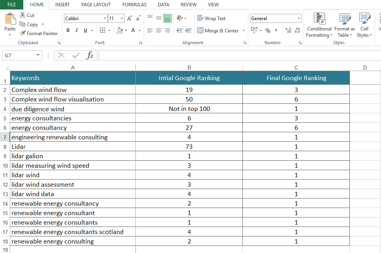Increase font size with larger A
Viewport: 381px width, 253px height.
pos(130,19)
